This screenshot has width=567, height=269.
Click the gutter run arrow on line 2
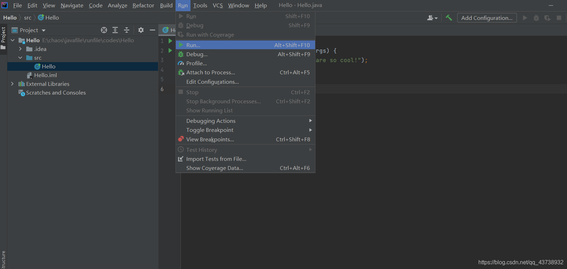(x=170, y=51)
